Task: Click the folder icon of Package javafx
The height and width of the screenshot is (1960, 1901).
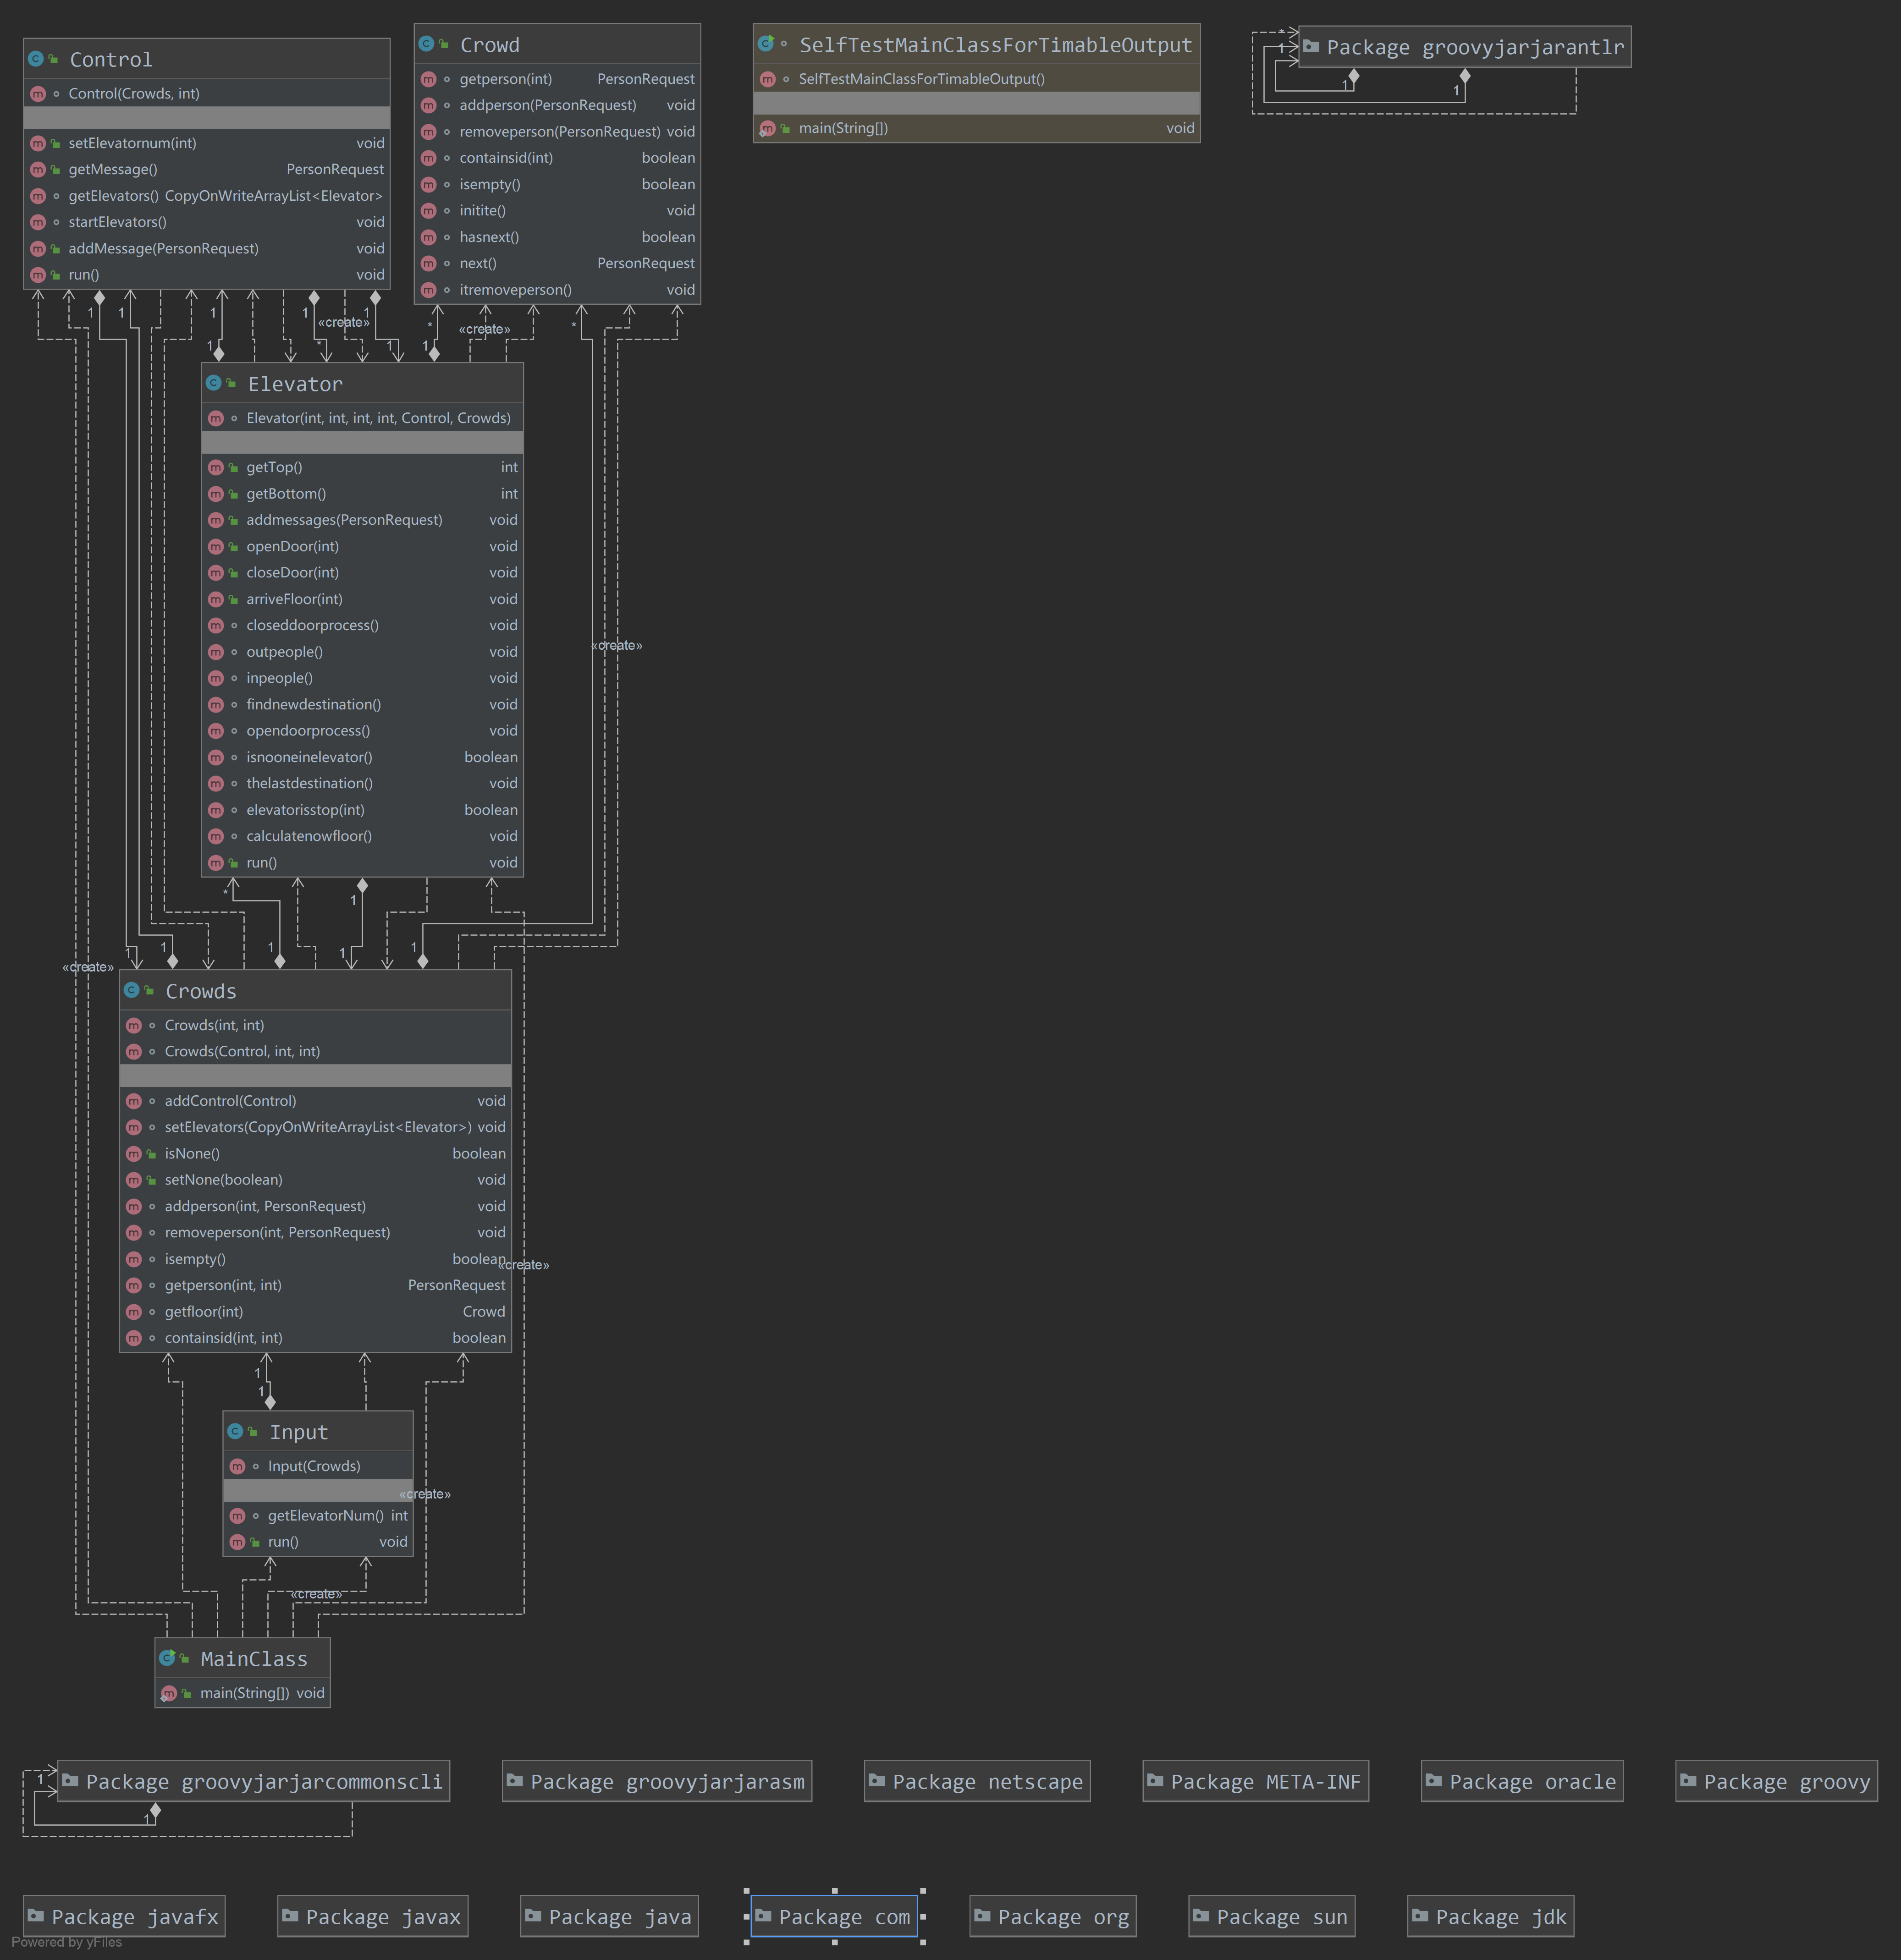Action: pyautogui.click(x=36, y=1916)
